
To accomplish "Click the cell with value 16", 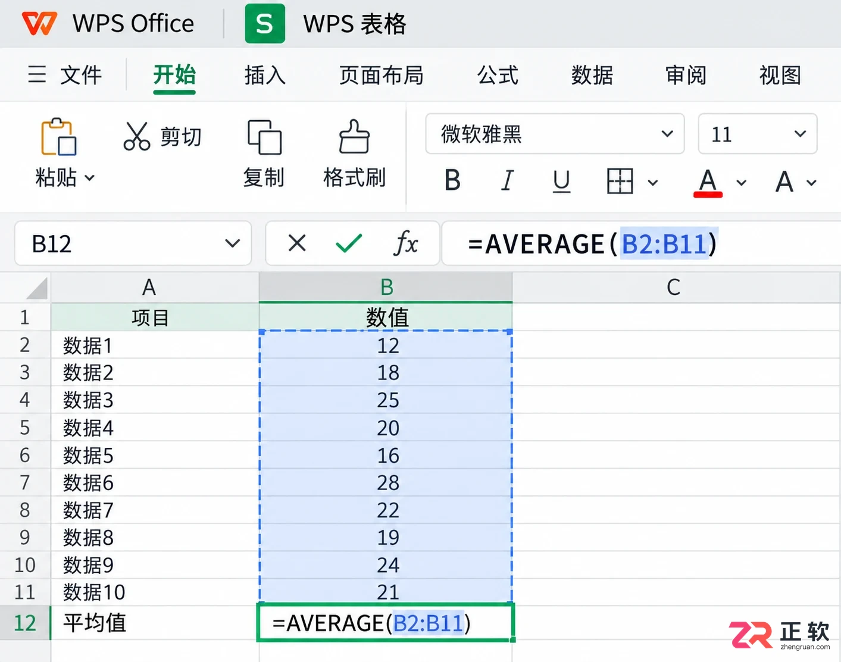I will pyautogui.click(x=386, y=455).
